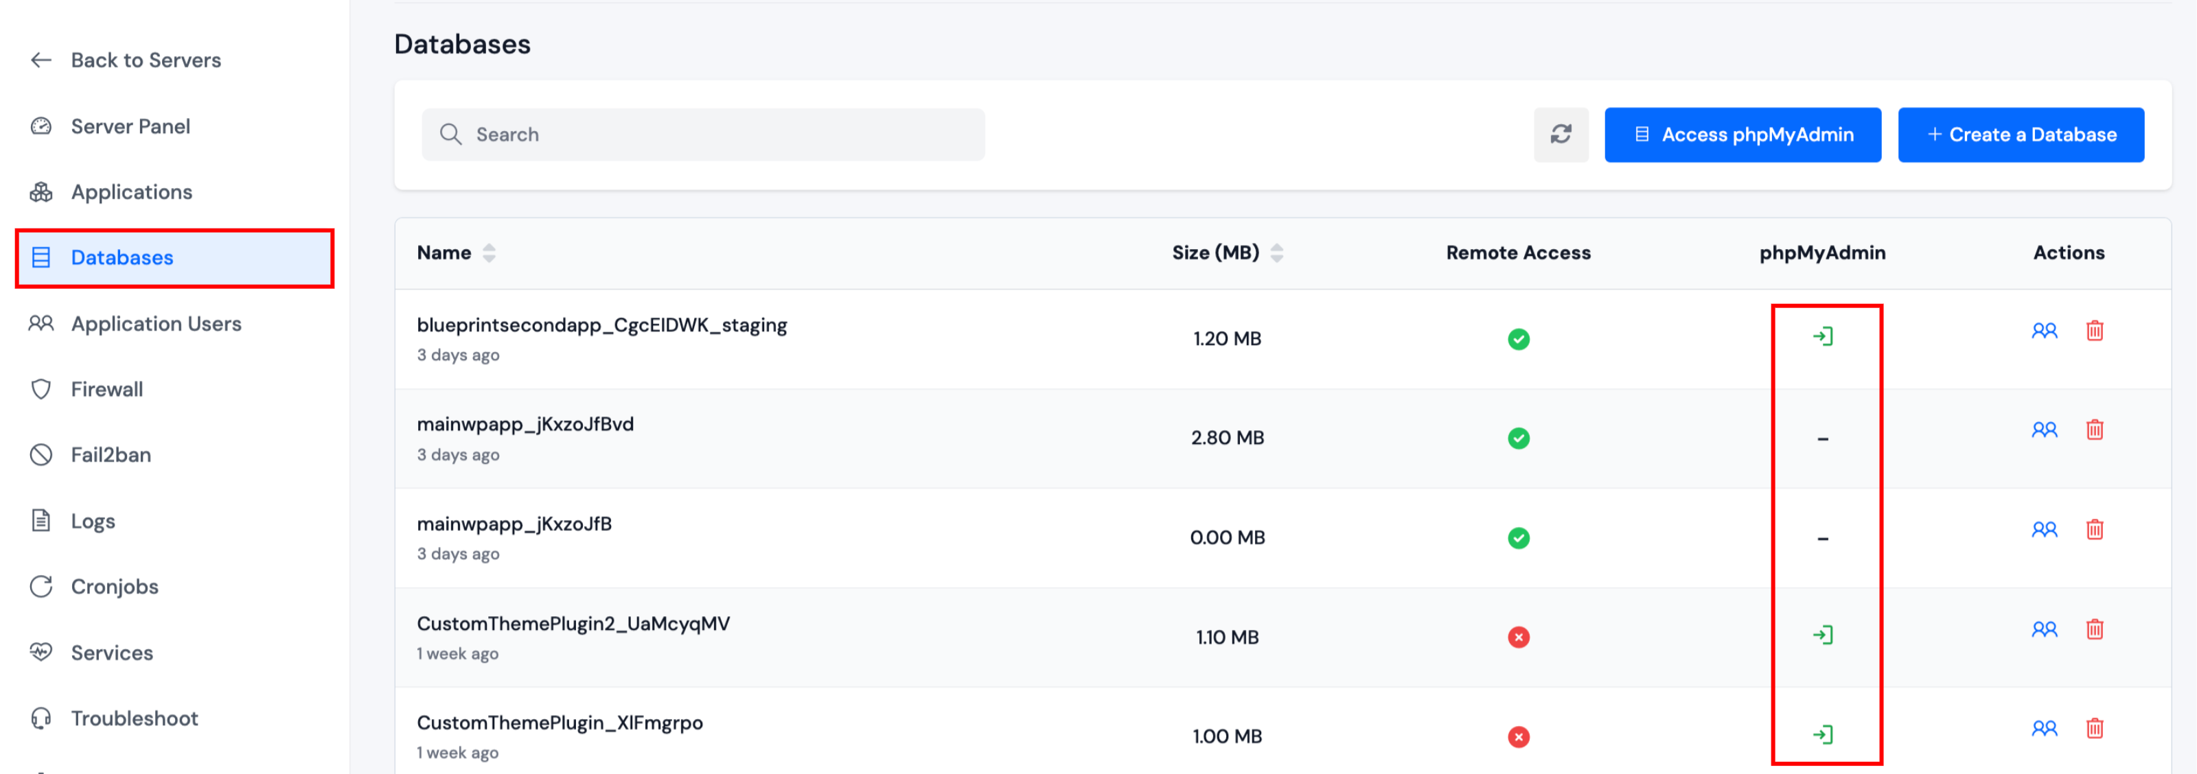Click the Actions column header
The image size is (2197, 774).
click(x=2069, y=253)
